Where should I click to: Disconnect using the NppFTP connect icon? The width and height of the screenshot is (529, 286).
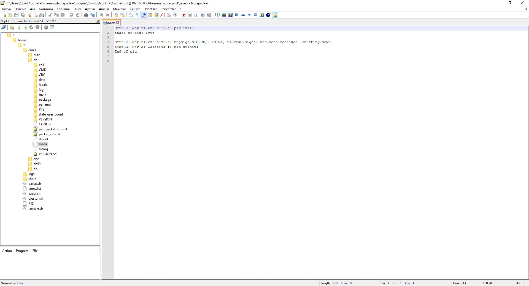click(x=4, y=27)
